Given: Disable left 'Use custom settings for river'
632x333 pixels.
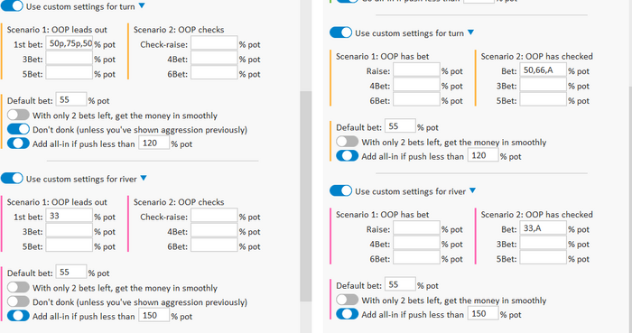Looking at the screenshot, I should [x=12, y=179].
